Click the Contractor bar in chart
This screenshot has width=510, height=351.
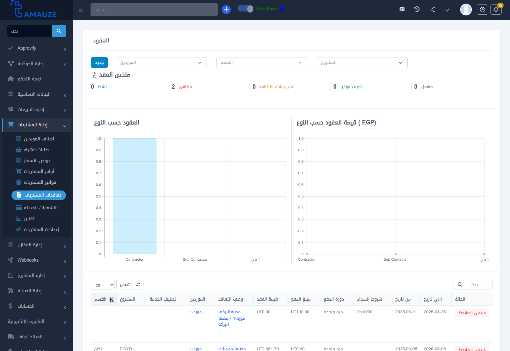point(135,196)
